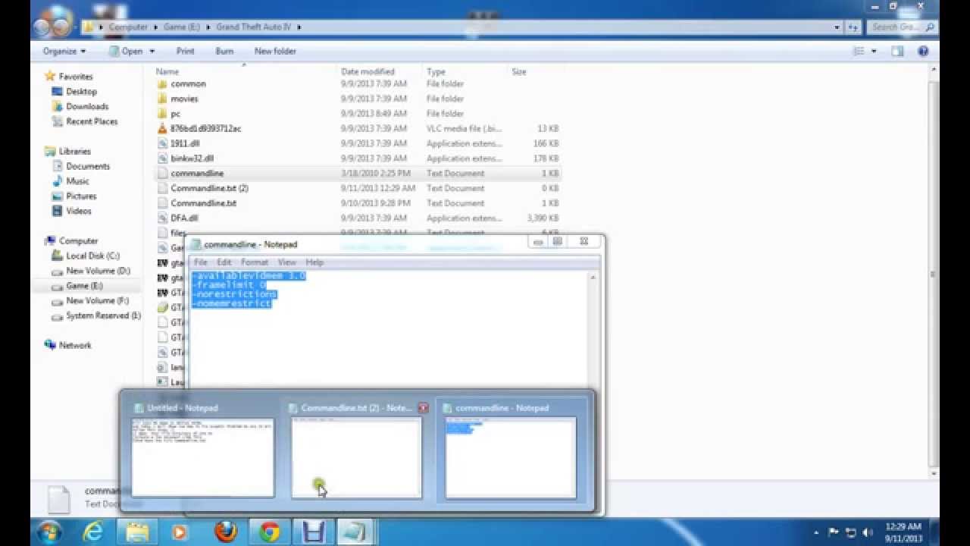The width and height of the screenshot is (970, 546).
Task: Click New folder in the toolbar
Action: coord(275,51)
